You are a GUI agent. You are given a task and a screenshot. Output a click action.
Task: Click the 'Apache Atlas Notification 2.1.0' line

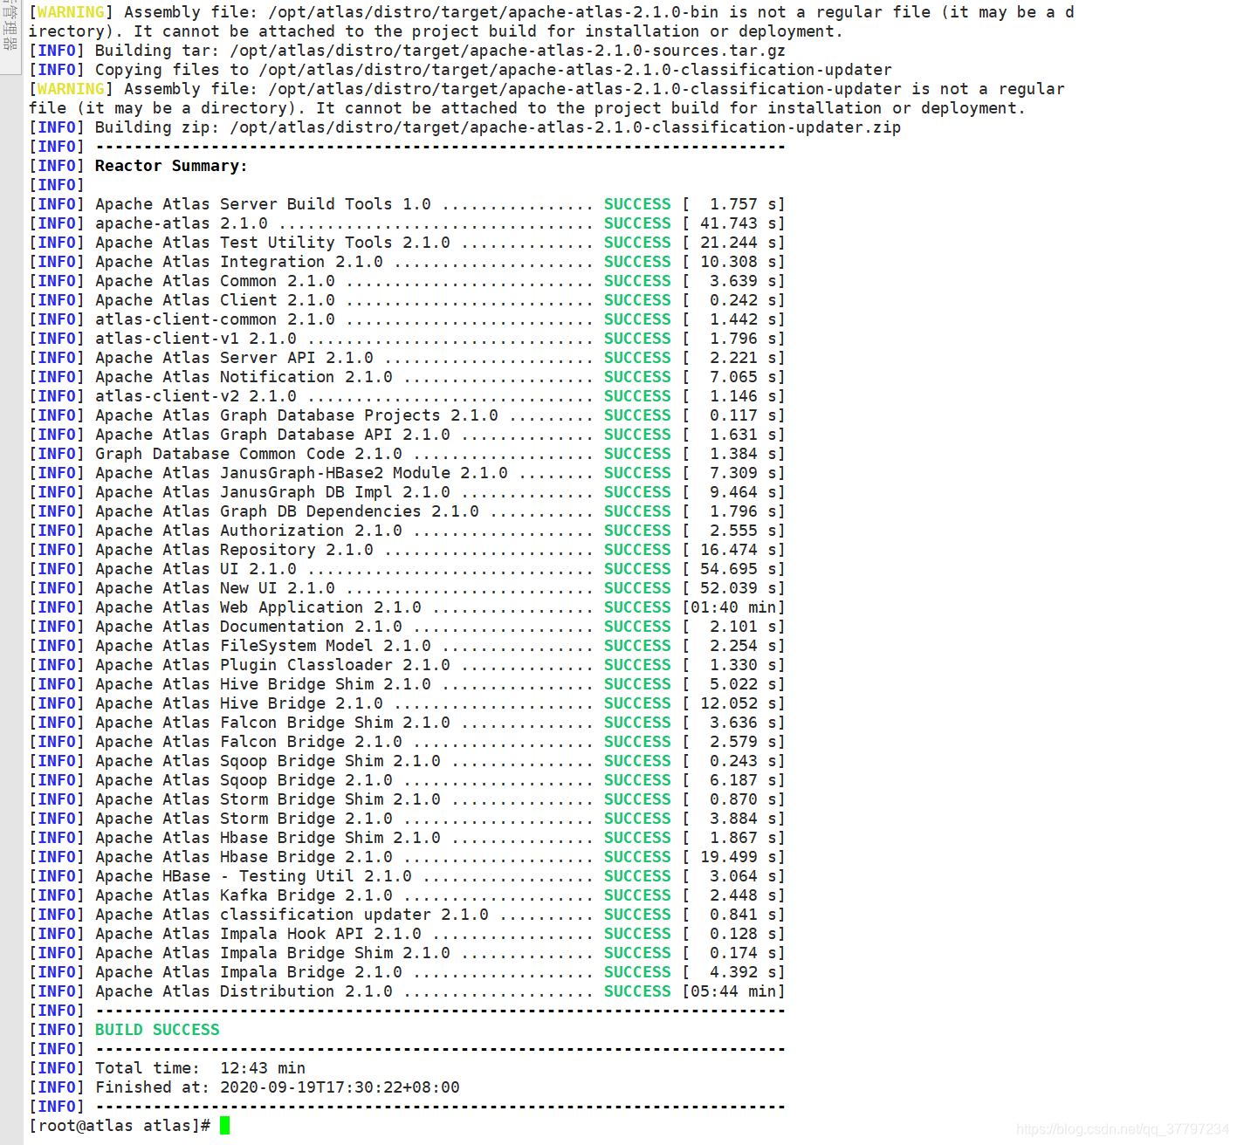pos(407,377)
